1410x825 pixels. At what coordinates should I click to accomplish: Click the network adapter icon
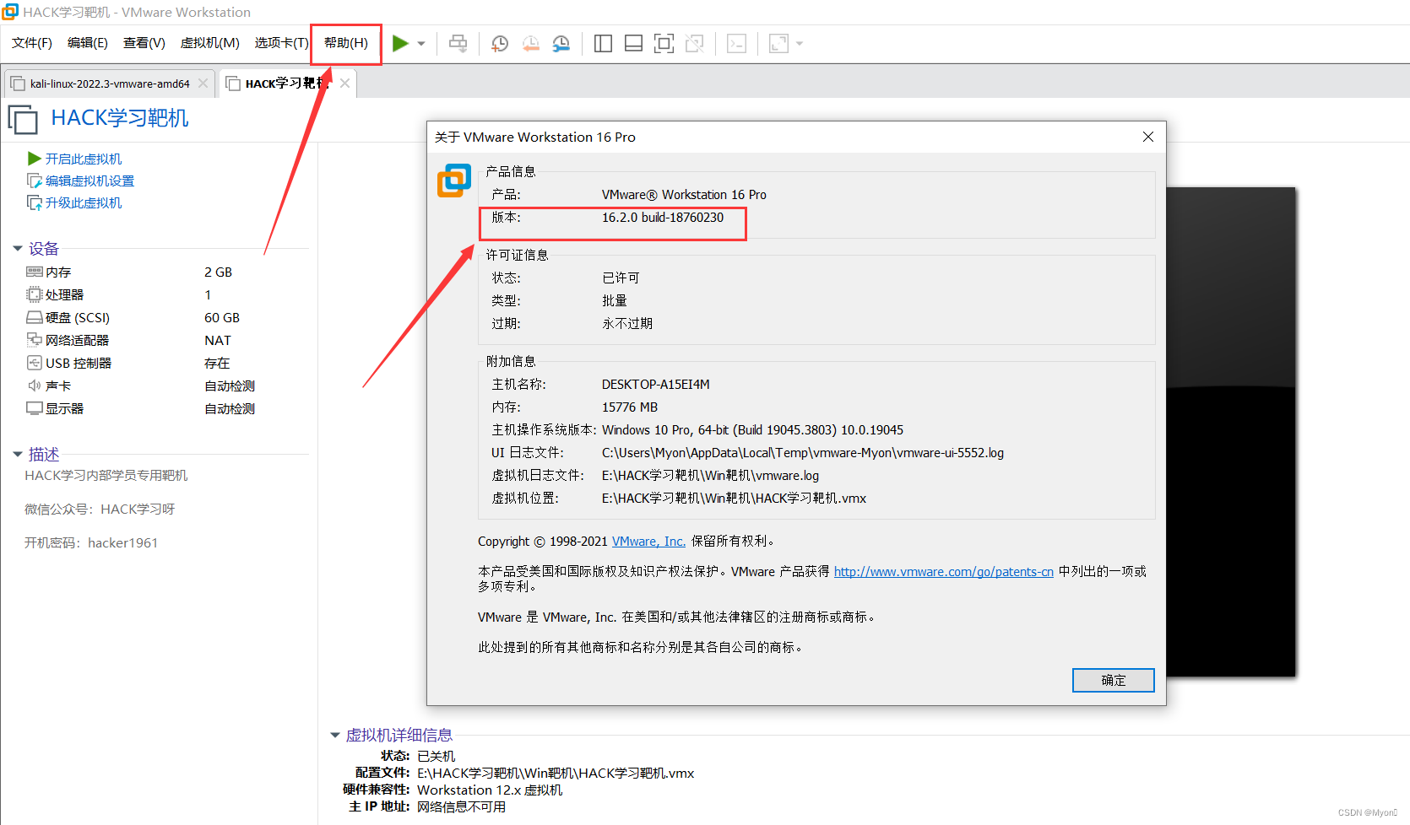pyautogui.click(x=35, y=340)
